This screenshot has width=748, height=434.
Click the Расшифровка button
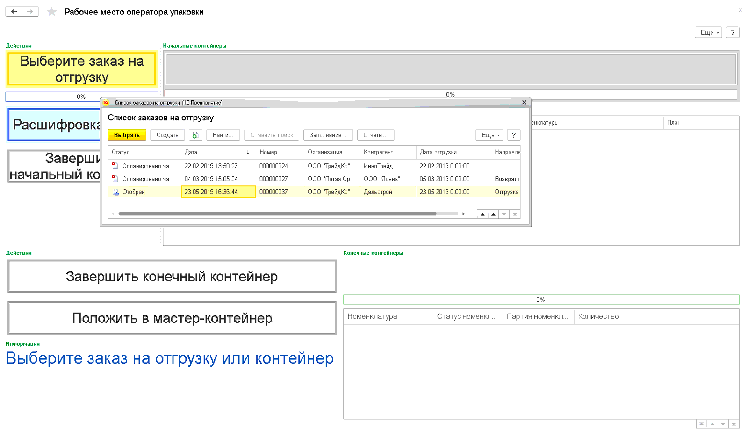click(x=55, y=125)
